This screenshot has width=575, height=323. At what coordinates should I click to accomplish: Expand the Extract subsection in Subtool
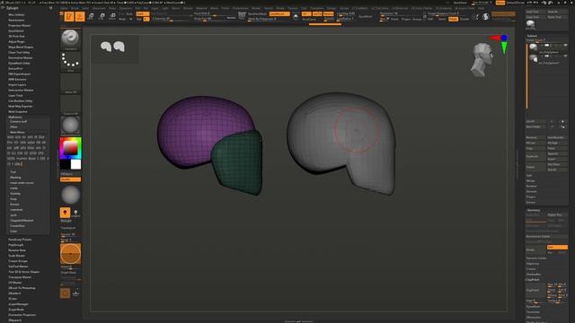click(x=531, y=202)
